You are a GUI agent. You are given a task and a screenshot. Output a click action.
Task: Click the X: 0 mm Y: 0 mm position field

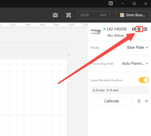[120, 90]
